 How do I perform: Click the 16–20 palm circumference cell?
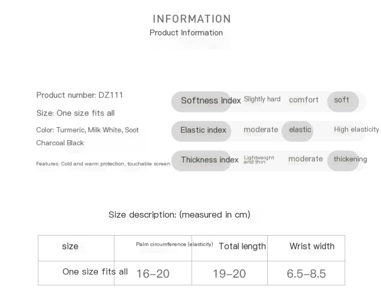pos(153,274)
